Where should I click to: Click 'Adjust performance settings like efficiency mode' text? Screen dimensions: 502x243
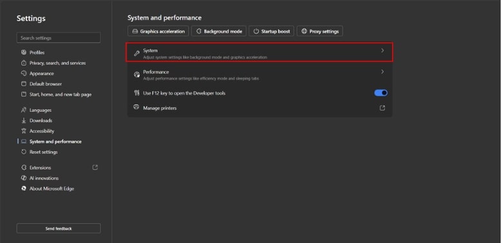point(201,78)
